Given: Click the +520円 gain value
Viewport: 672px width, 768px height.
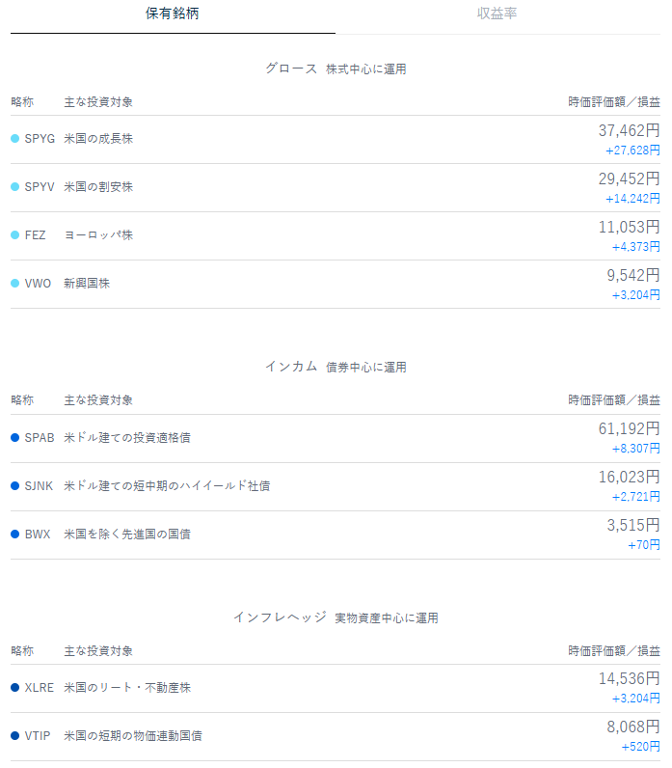Looking at the screenshot, I should 641,747.
